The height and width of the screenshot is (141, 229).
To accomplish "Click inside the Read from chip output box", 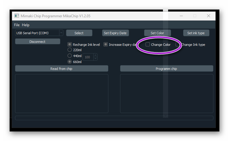I will 62,94.
